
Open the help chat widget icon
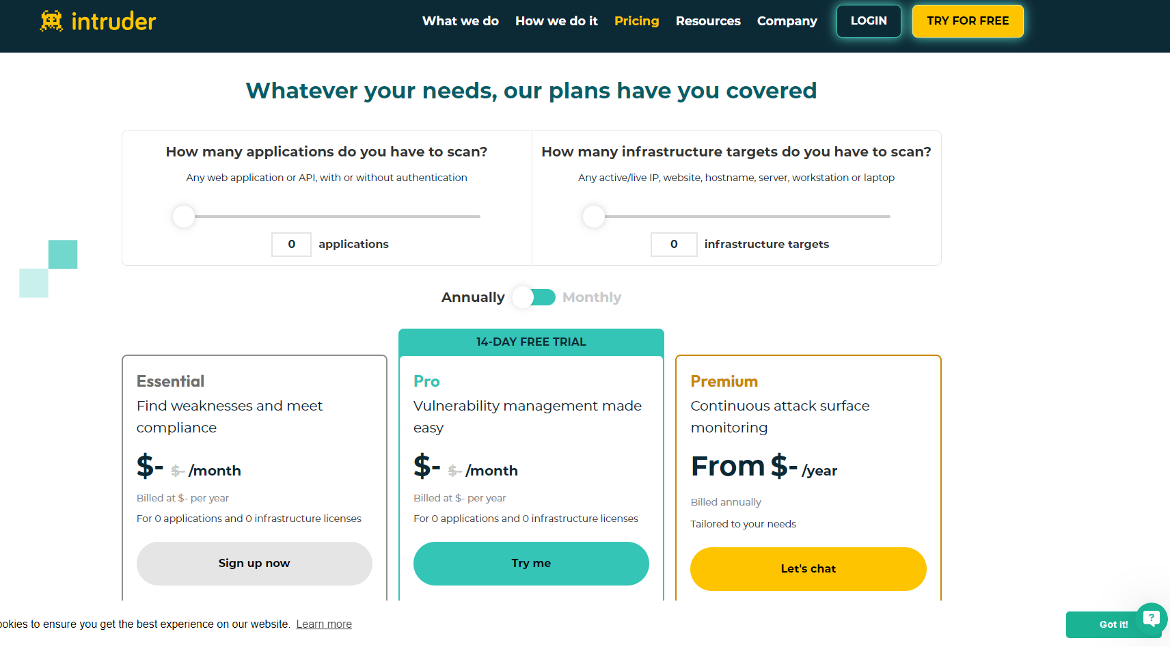tap(1152, 618)
